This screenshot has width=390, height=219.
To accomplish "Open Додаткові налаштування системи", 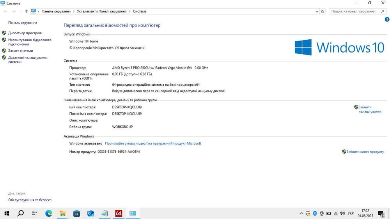I will (x=28, y=60).
